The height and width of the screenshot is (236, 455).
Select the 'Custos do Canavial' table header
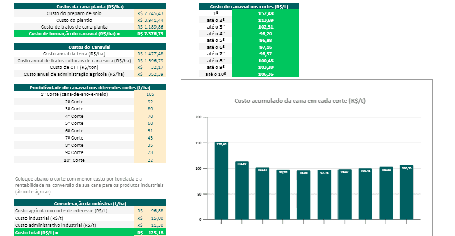(x=89, y=47)
